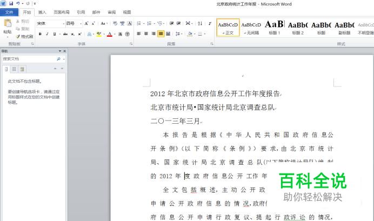Toggle the highlighted Justify alignment button

(x=161, y=34)
